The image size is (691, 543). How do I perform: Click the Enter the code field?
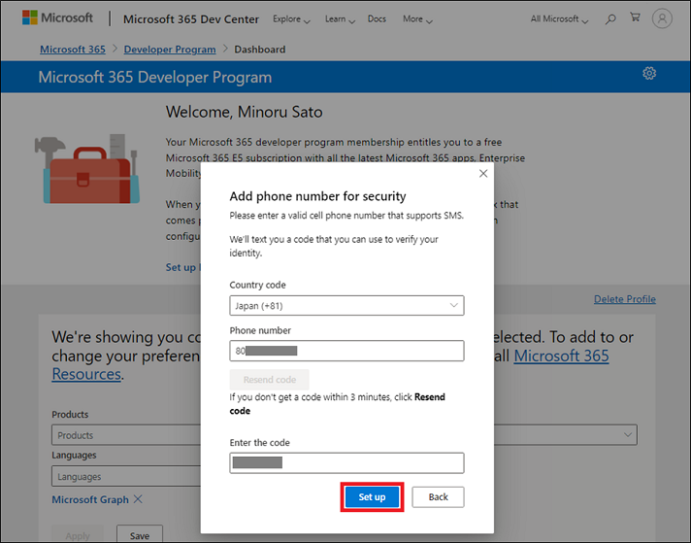tap(346, 462)
